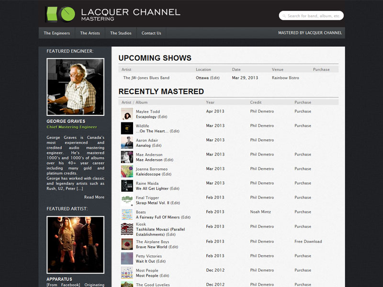Viewport: 383px width, 287px height.
Task: Open The Studios menu item
Action: pyautogui.click(x=121, y=33)
